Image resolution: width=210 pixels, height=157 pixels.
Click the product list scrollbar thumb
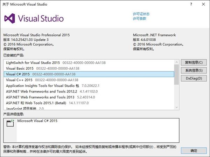point(177,75)
